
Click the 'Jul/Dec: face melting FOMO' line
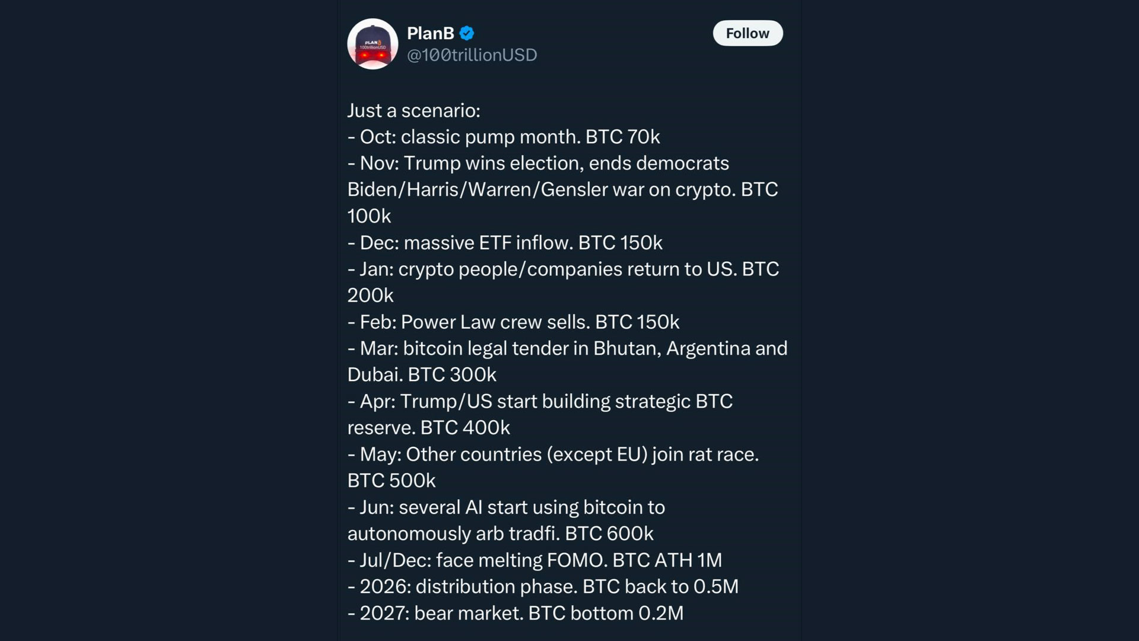click(x=534, y=560)
